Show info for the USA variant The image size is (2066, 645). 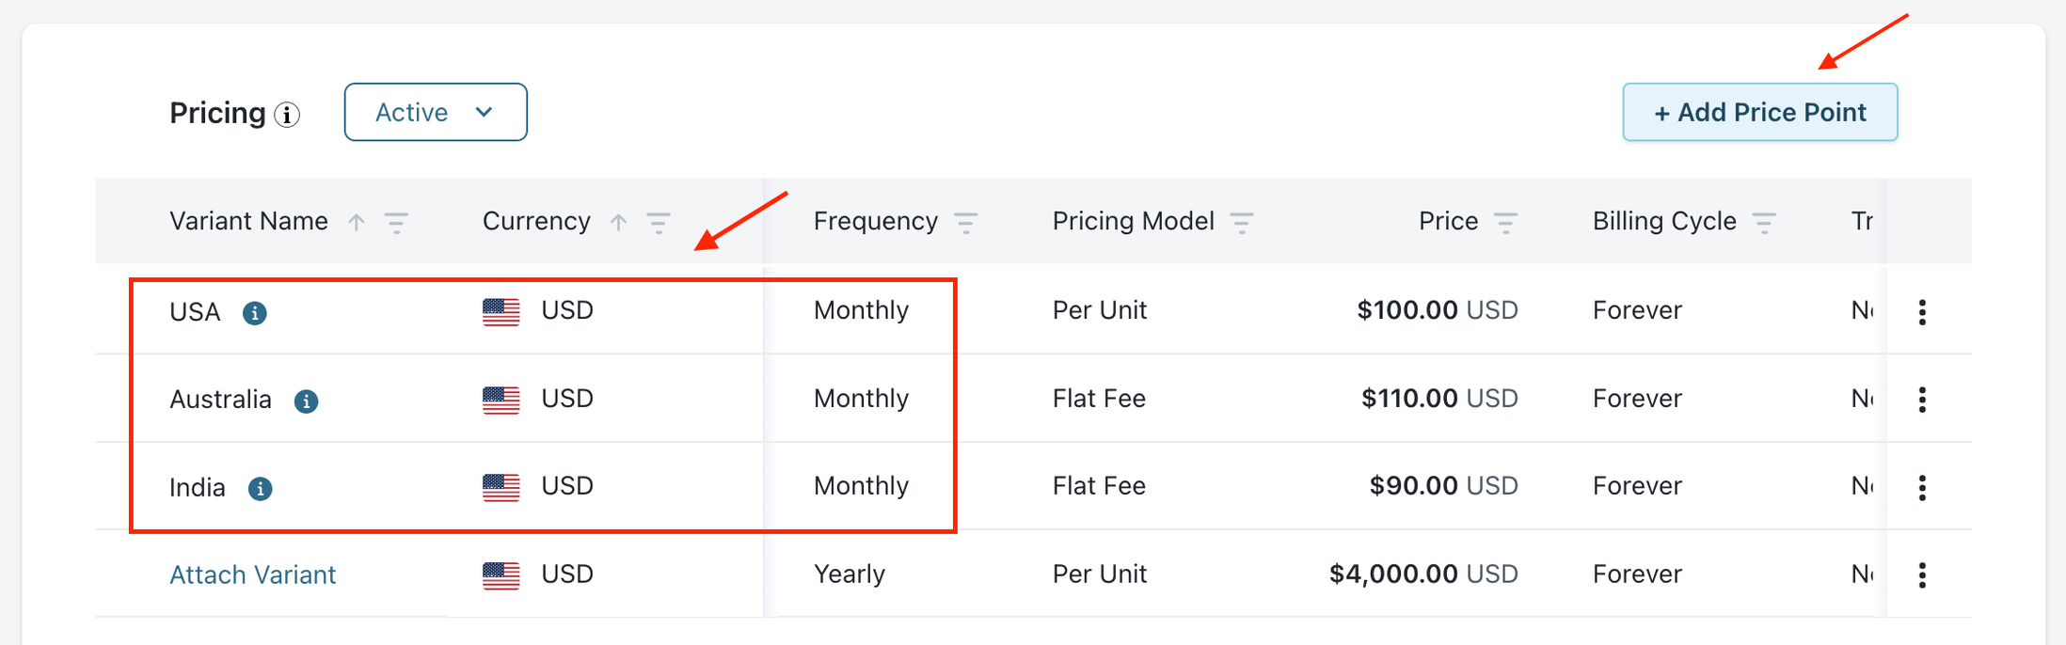[254, 312]
